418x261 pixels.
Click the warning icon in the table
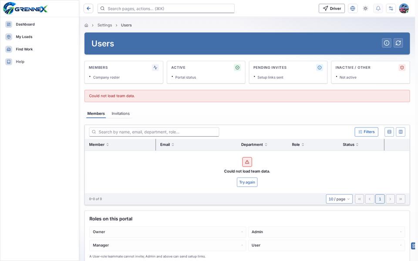pos(247,162)
